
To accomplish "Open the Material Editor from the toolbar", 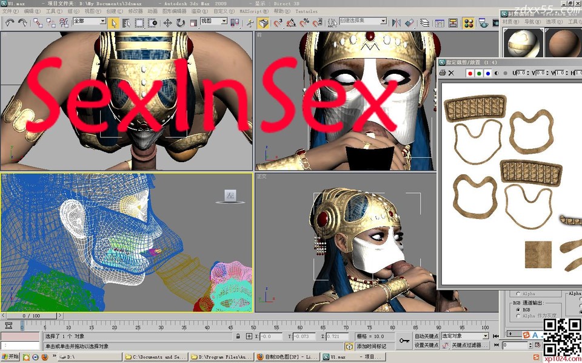I will point(469,23).
